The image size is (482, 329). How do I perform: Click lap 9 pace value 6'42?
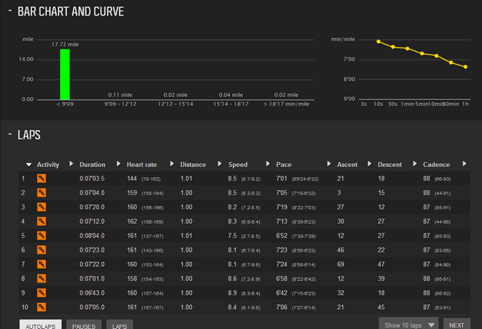tap(281, 293)
